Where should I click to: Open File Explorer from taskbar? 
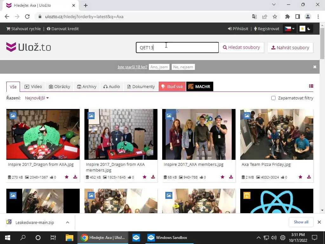pyautogui.click(x=70, y=238)
